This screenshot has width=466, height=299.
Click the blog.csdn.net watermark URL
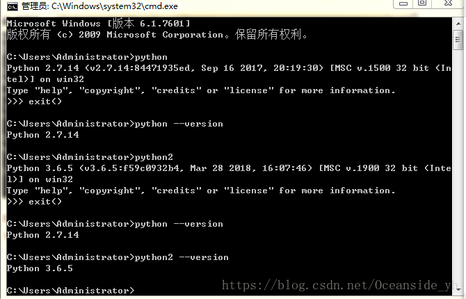point(340,285)
